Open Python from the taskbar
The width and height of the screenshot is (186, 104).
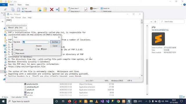coord(113,101)
